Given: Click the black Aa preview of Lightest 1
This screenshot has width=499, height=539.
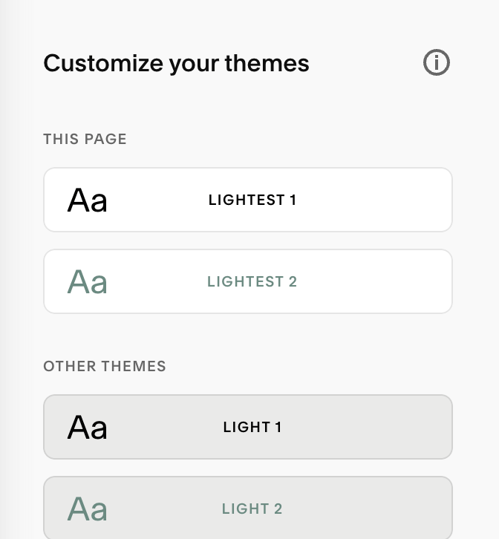Looking at the screenshot, I should coord(88,200).
